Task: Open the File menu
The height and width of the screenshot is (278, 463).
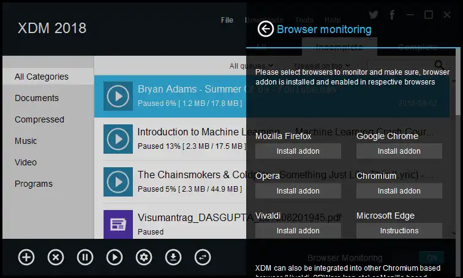Action: (227, 20)
